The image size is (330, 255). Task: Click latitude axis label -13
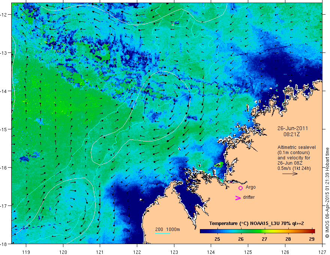click(x=4, y=53)
